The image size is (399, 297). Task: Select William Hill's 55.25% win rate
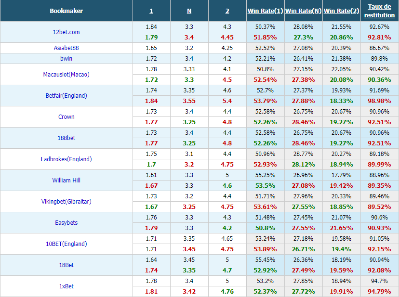click(265, 175)
